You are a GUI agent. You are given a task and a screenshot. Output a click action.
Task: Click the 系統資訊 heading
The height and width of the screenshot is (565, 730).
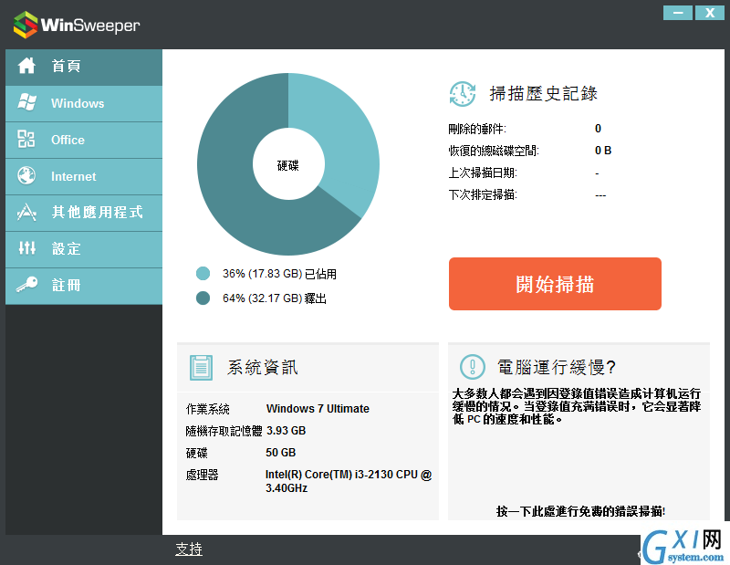(263, 368)
